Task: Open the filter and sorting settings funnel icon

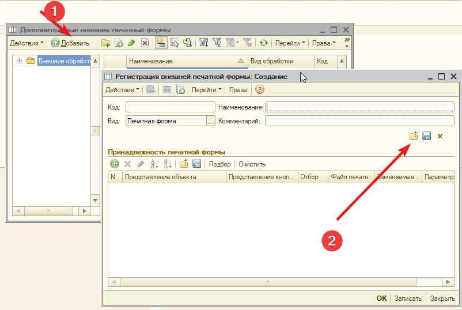Action: (x=203, y=43)
